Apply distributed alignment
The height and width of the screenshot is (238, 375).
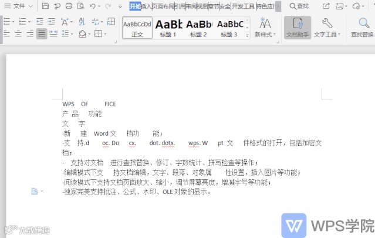(53, 33)
